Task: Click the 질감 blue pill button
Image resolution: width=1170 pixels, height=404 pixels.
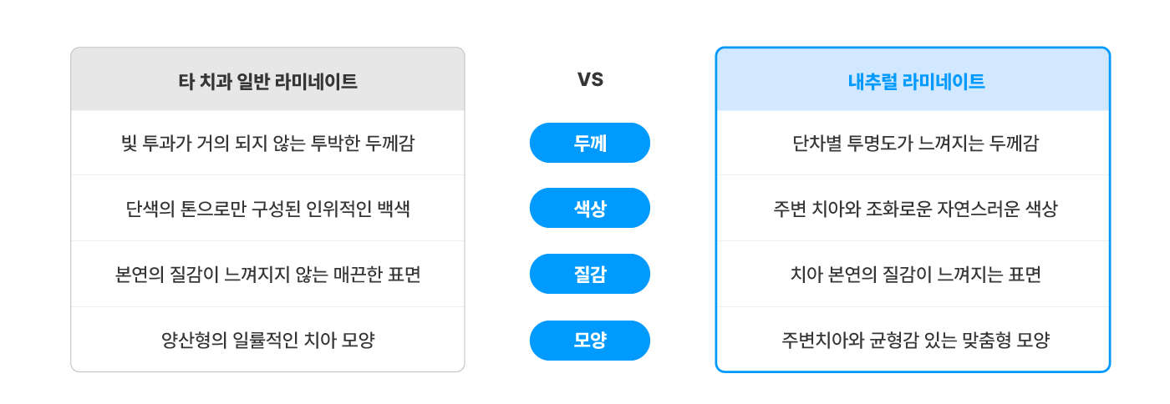Action: 590,274
